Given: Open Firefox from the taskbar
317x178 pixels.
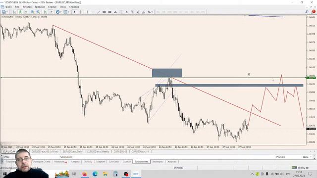Looking at the screenshot, I should click(85, 174).
